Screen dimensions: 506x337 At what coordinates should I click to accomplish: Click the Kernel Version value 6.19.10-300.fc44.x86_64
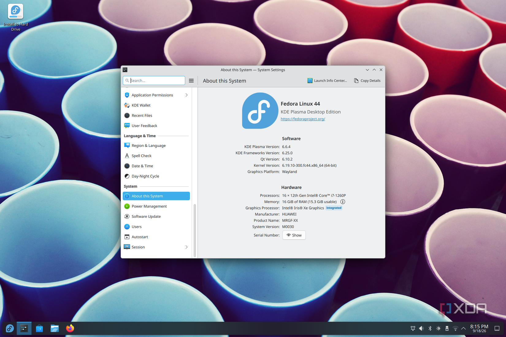tap(309, 165)
